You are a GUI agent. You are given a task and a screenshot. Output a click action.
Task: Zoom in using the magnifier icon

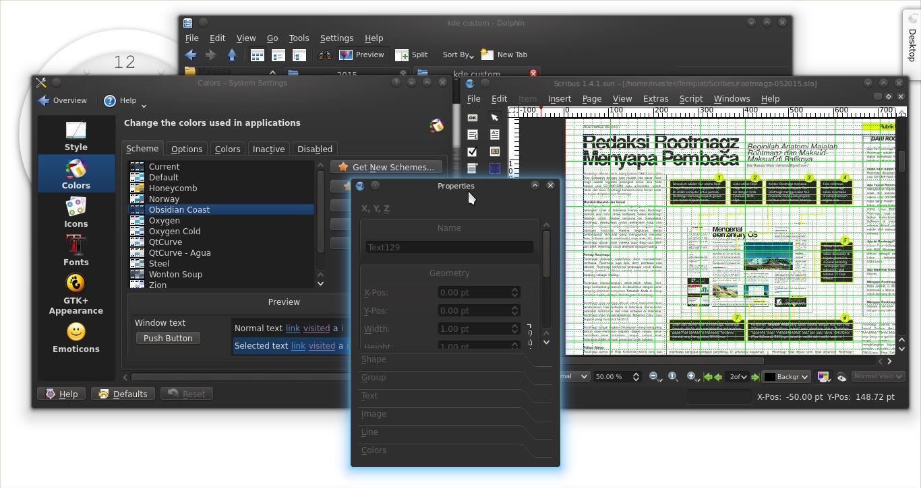click(691, 376)
